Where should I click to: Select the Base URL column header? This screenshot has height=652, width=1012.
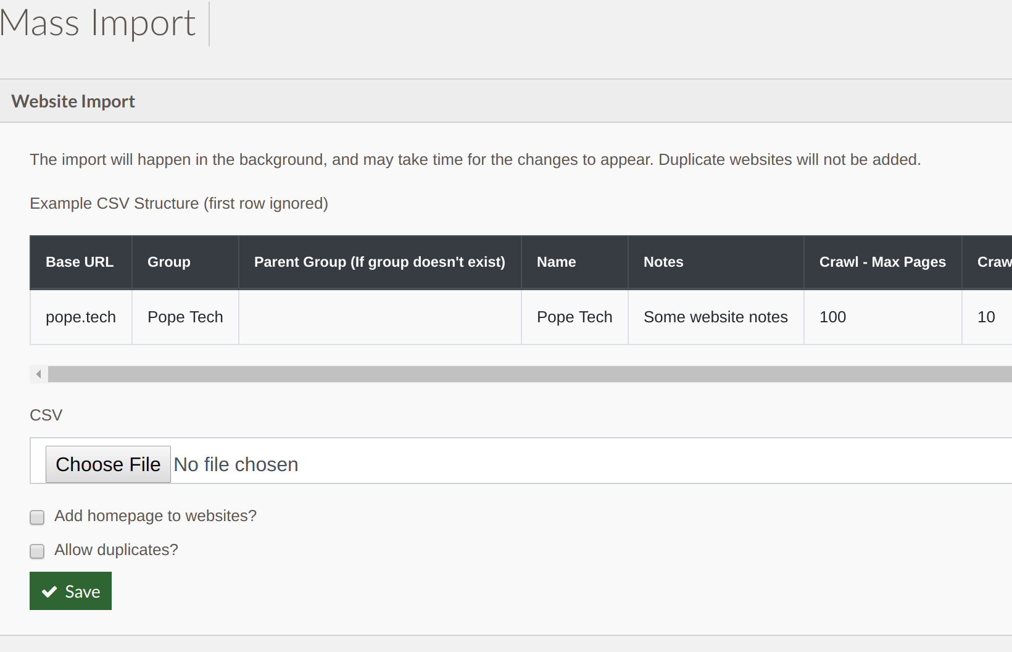[80, 262]
